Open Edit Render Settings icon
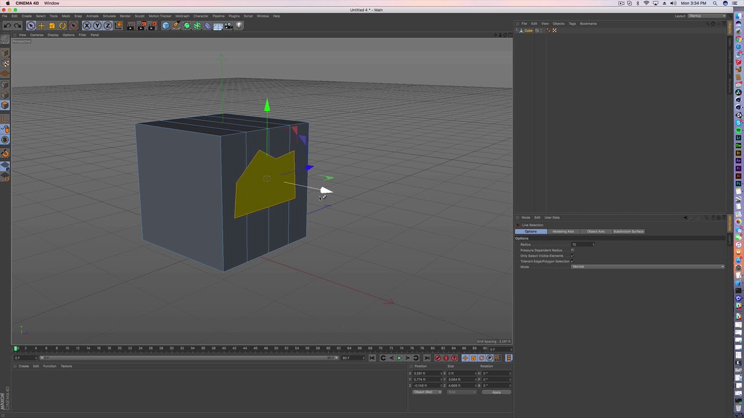Viewport: 744px width, 418px height. pyautogui.click(x=153, y=26)
